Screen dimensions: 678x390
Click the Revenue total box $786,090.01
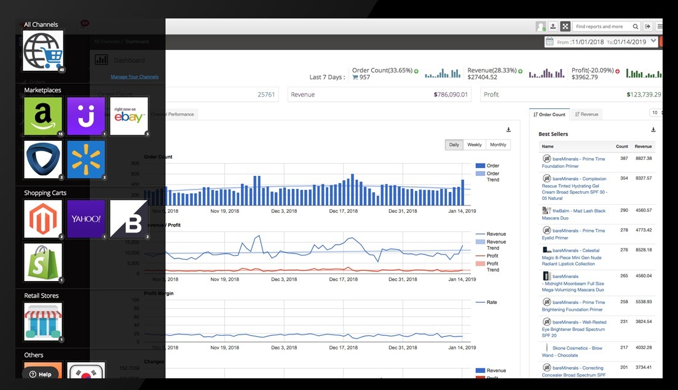[379, 94]
